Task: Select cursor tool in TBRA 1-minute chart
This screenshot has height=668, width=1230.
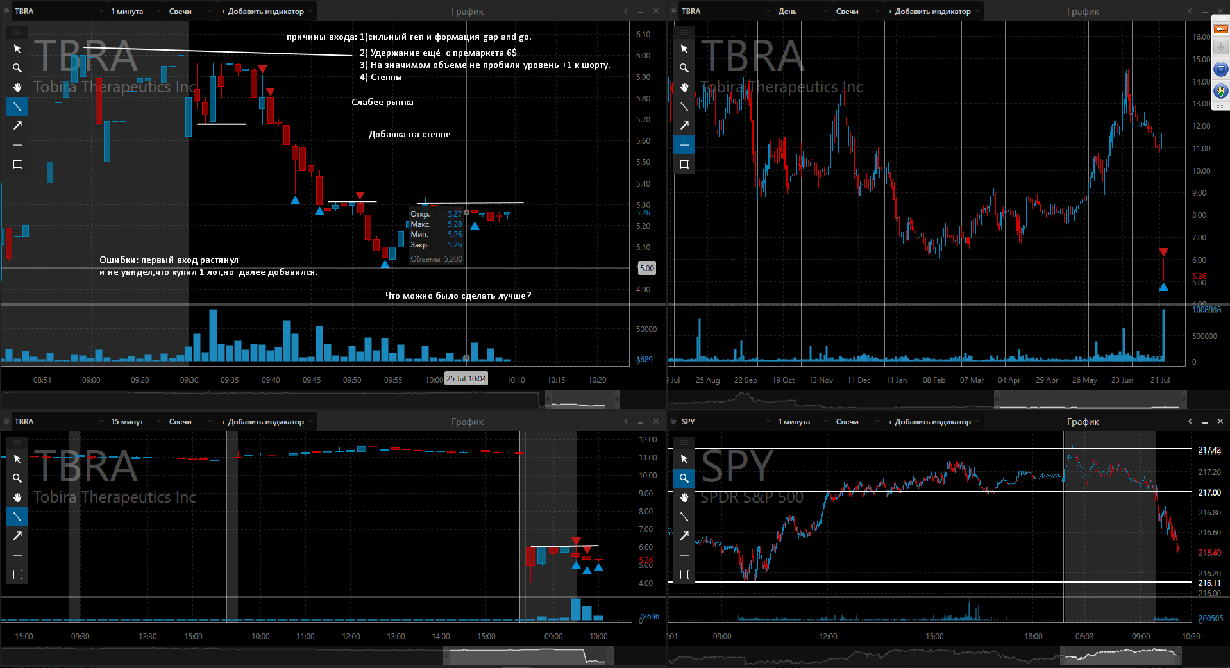Action: [17, 49]
